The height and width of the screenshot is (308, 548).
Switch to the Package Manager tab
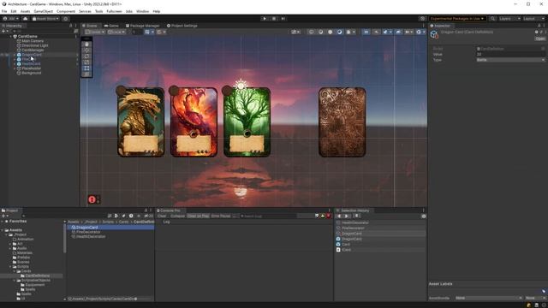click(143, 26)
